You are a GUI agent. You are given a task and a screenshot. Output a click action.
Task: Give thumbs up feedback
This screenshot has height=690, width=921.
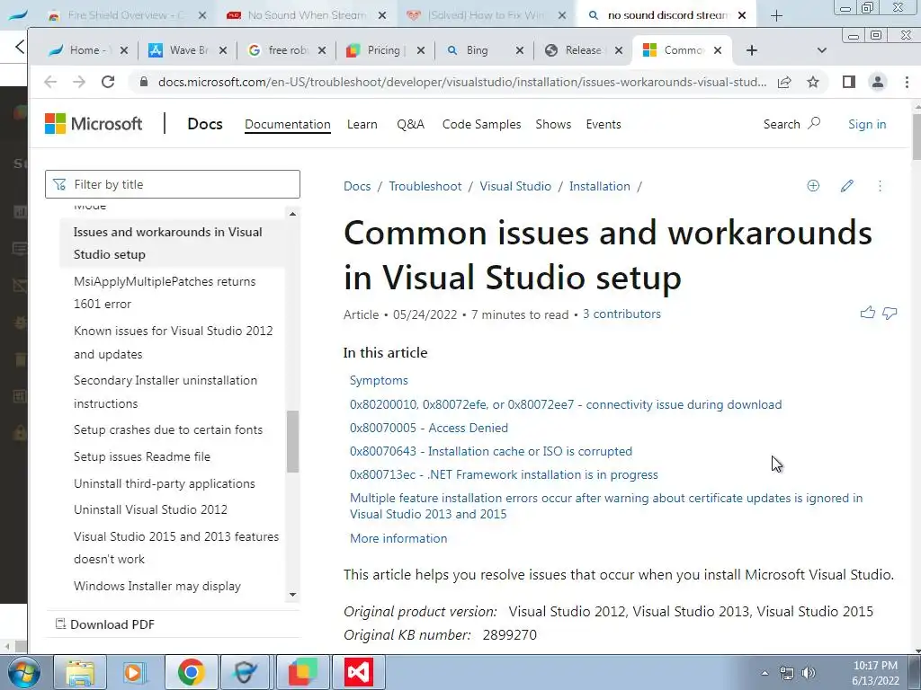coord(868,313)
